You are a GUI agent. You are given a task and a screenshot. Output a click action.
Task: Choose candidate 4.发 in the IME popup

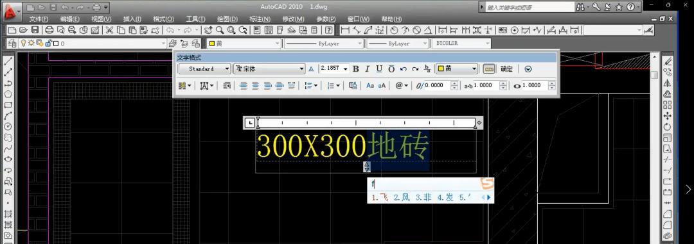tap(446, 197)
